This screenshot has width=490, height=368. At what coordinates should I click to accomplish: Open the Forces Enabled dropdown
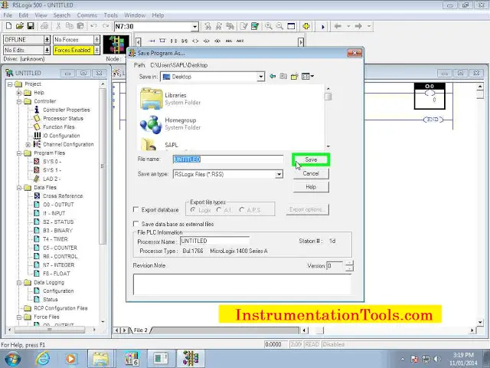coord(97,50)
